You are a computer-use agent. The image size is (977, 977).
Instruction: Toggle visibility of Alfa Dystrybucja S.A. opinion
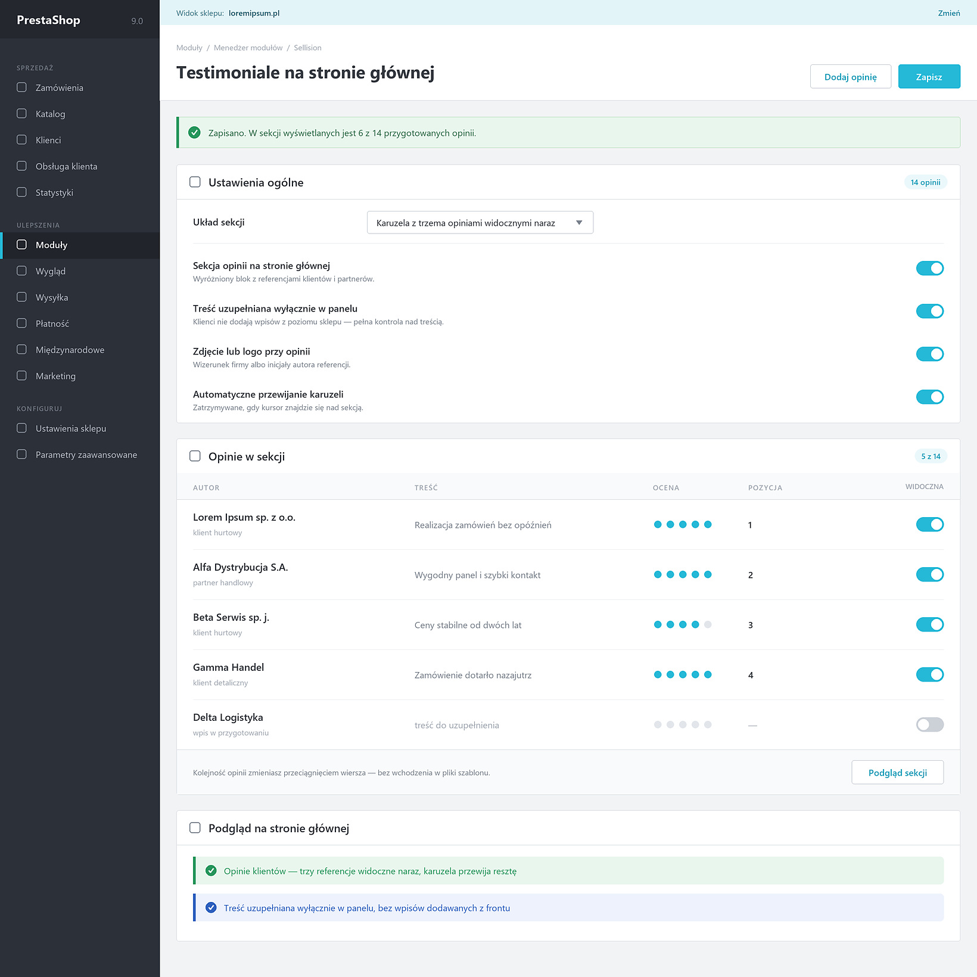(929, 575)
